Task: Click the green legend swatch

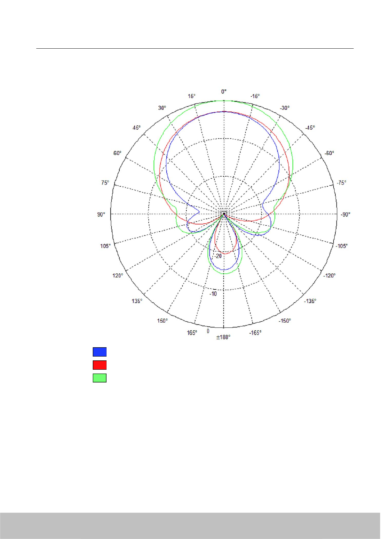Action: (x=99, y=378)
